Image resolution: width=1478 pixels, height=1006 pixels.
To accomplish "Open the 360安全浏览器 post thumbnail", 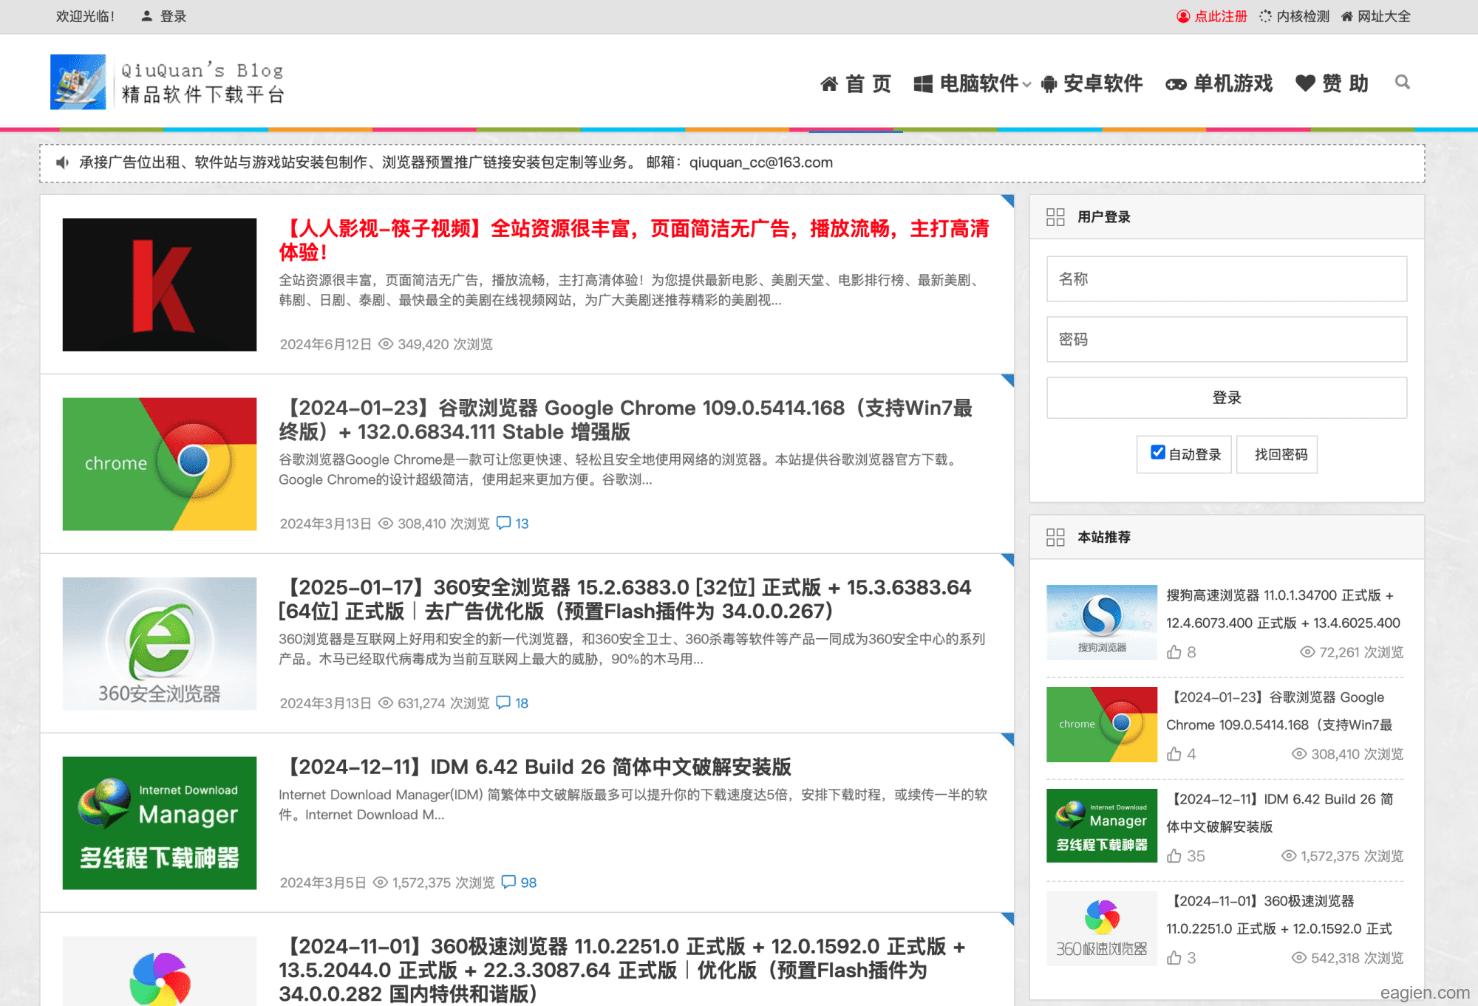I will click(160, 643).
